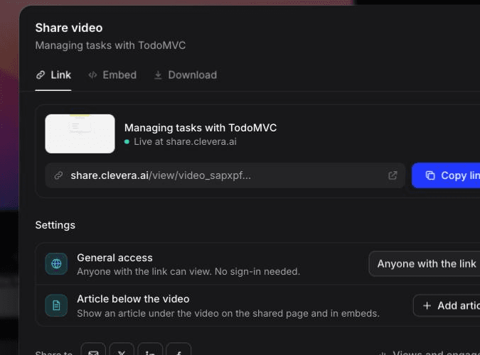
Task: Switch to the Link tab
Action: click(53, 75)
